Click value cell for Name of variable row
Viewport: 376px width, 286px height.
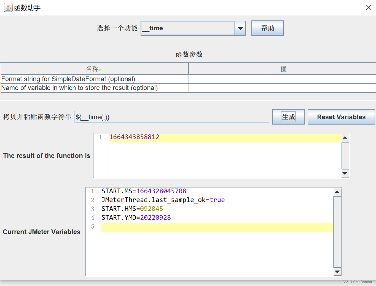point(282,88)
